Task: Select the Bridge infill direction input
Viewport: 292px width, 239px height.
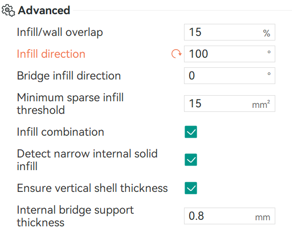Action: click(x=230, y=75)
